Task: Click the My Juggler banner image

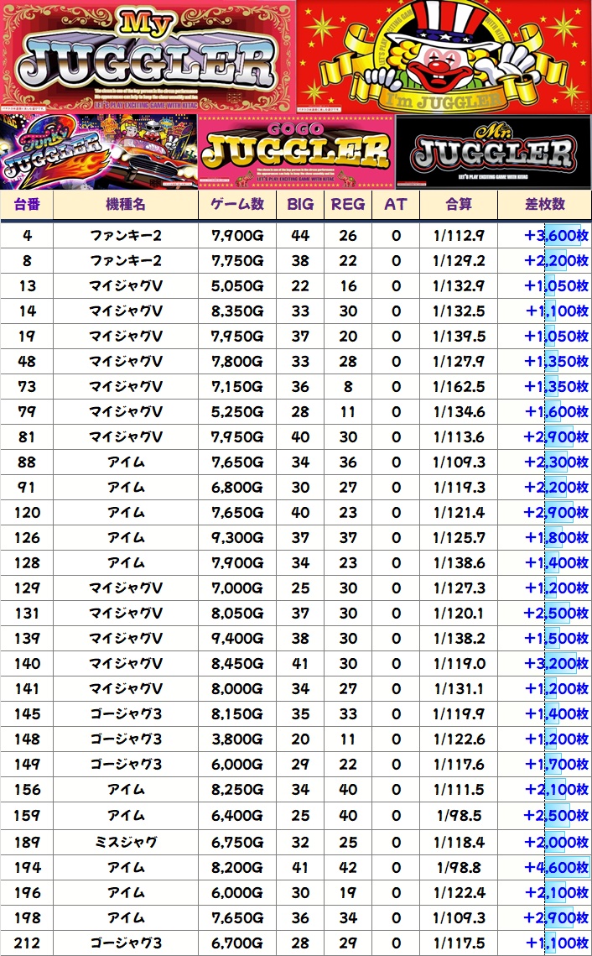Action: [148, 56]
